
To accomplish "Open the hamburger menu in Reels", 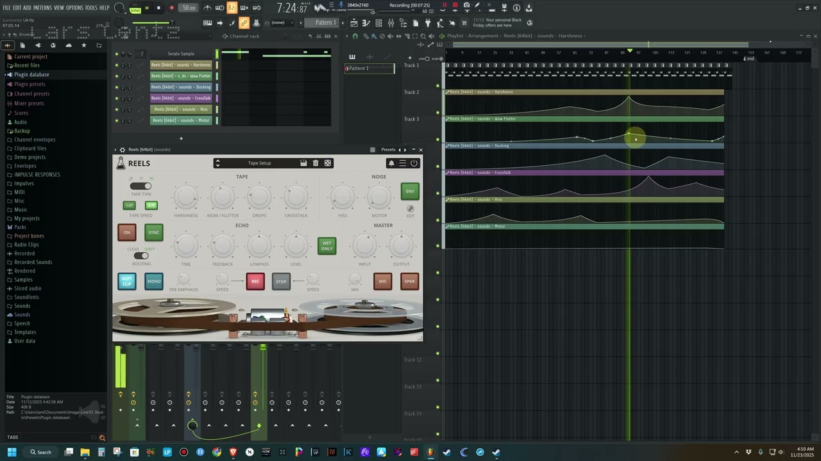I will tap(403, 163).
